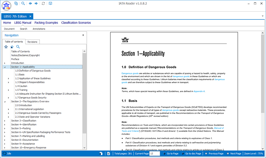
Task: Click the Idle status icon
Action: click(x=4, y=153)
